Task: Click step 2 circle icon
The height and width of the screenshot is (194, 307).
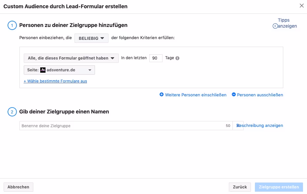Action: click(x=12, y=112)
